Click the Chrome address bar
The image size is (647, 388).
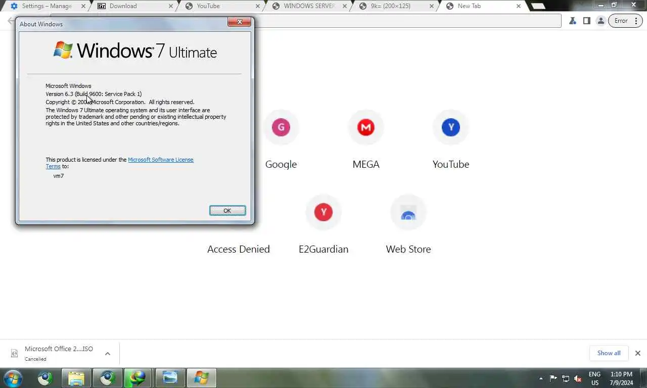coord(407,21)
